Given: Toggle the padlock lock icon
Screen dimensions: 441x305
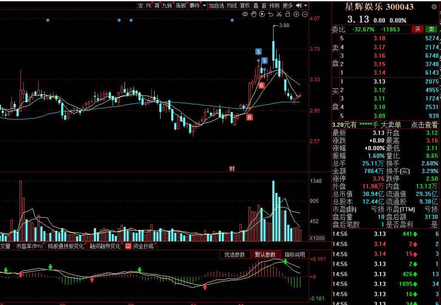Looking at the screenshot, I should coord(288,14).
